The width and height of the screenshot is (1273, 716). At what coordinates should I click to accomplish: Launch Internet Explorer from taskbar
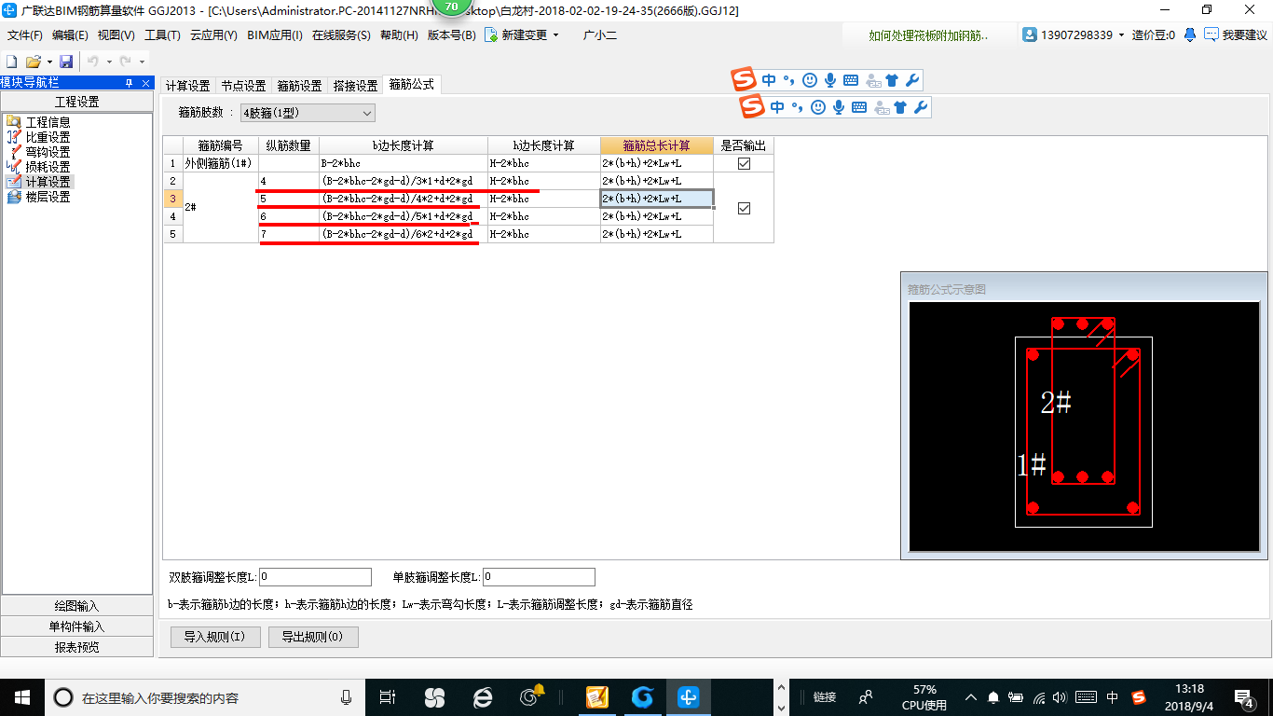pos(483,696)
